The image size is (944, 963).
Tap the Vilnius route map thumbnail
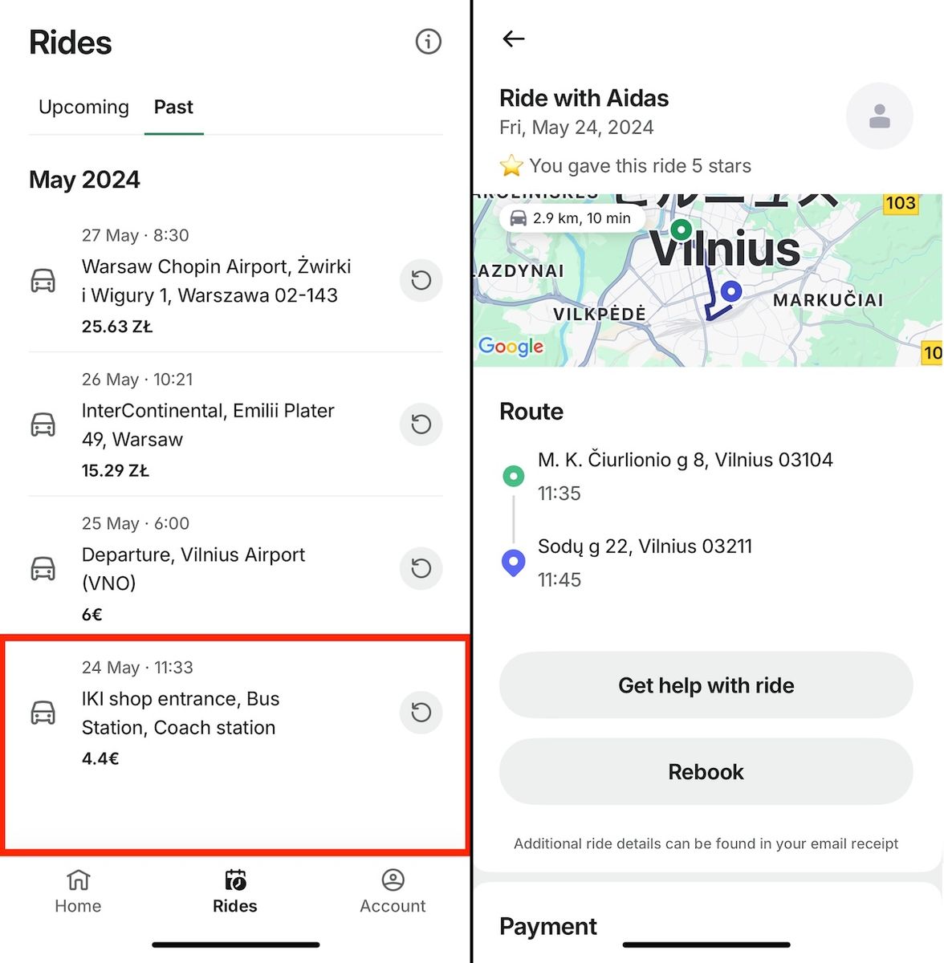click(707, 280)
